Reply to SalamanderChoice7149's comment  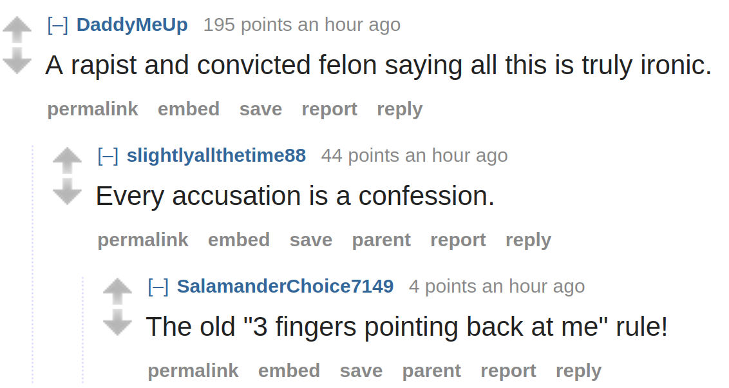point(578,371)
